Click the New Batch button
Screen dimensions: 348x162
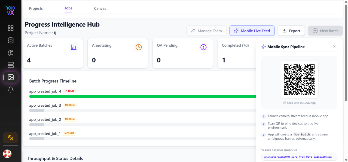point(325,31)
